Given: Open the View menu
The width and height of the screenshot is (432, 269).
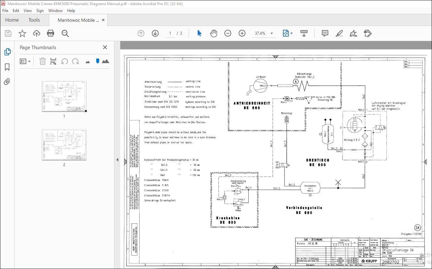Looking at the screenshot, I should click(28, 11).
